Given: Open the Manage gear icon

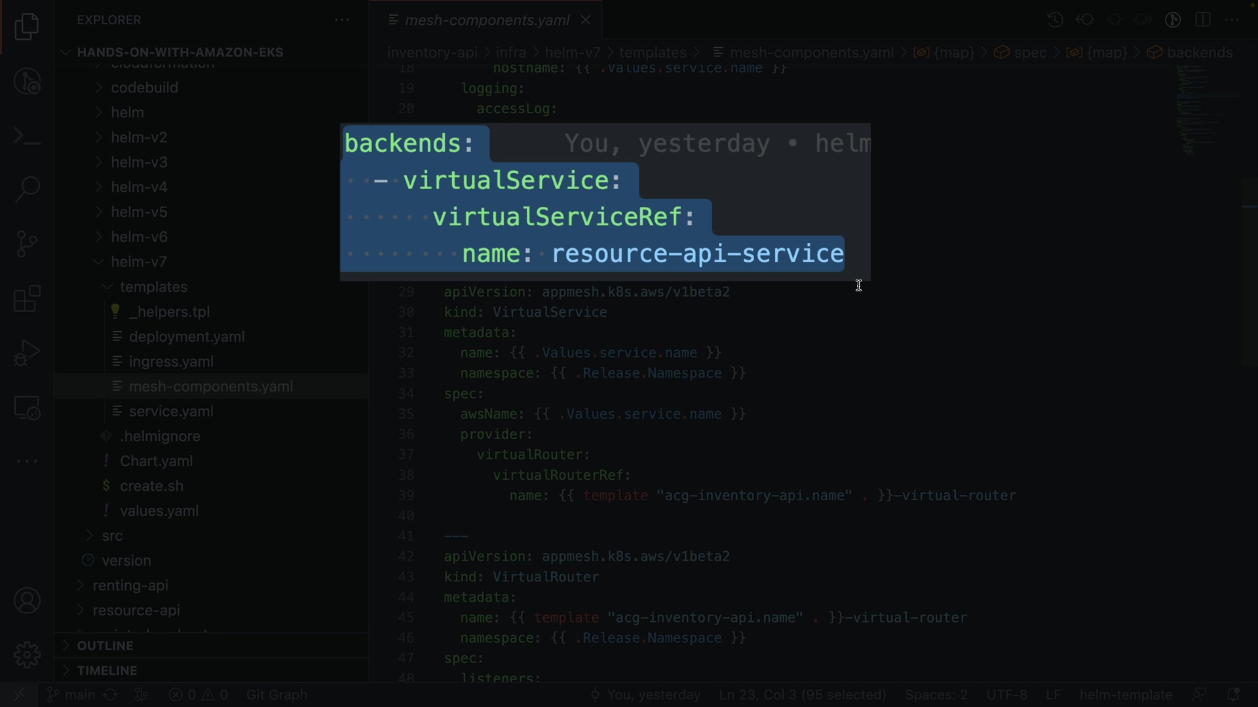Looking at the screenshot, I should coord(27,654).
